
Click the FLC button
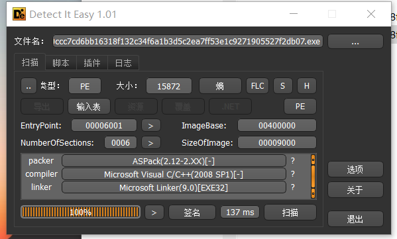(x=258, y=86)
